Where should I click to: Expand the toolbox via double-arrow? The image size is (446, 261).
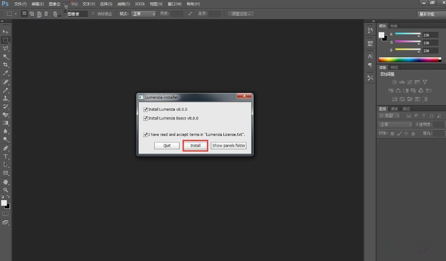(2, 21)
